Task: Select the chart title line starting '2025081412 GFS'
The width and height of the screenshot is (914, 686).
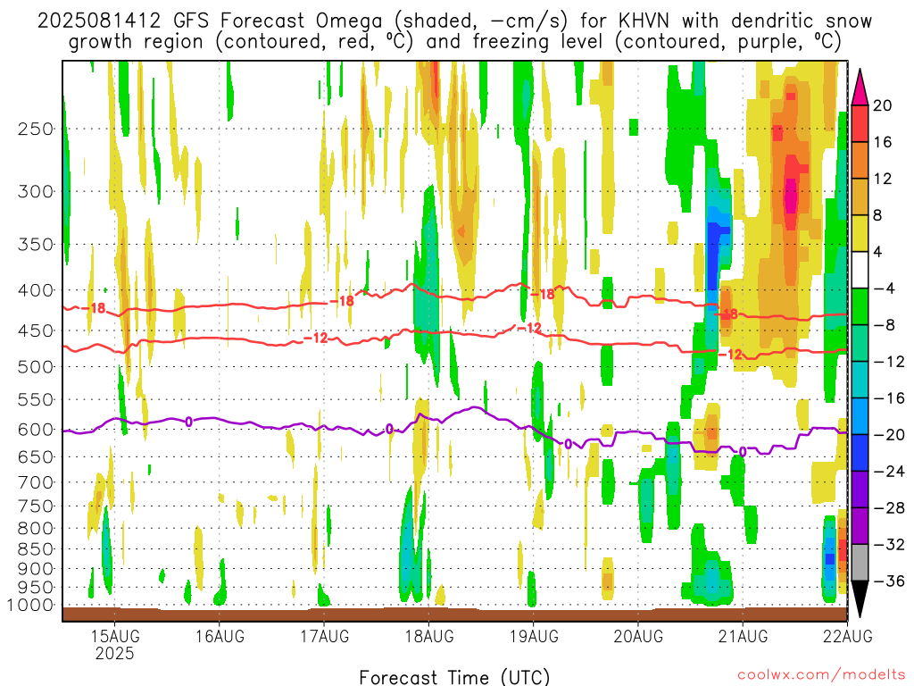Action: click(x=454, y=21)
